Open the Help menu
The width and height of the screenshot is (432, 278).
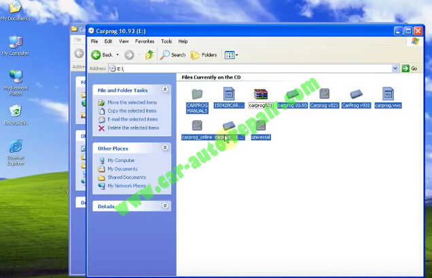pyautogui.click(x=183, y=41)
